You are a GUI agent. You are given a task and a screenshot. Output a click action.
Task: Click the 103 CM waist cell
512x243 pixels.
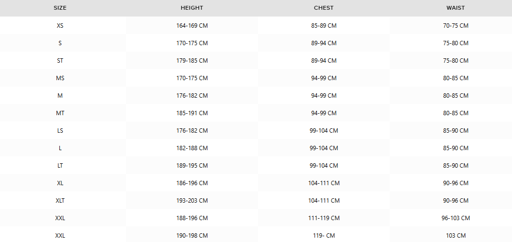pyautogui.click(x=456, y=236)
